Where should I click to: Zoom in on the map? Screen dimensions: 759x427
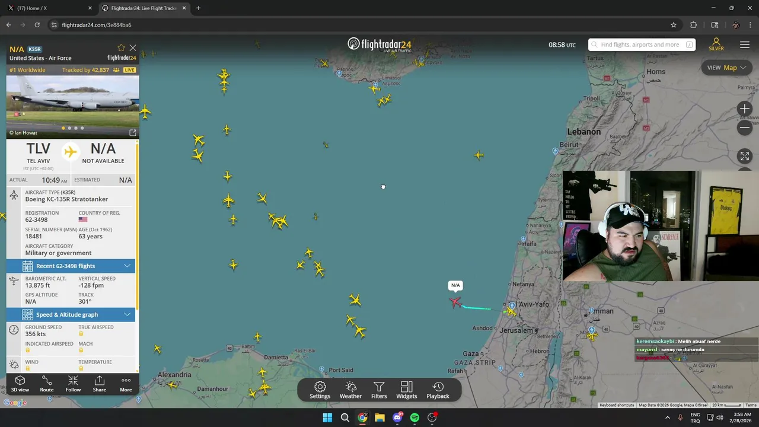745,109
